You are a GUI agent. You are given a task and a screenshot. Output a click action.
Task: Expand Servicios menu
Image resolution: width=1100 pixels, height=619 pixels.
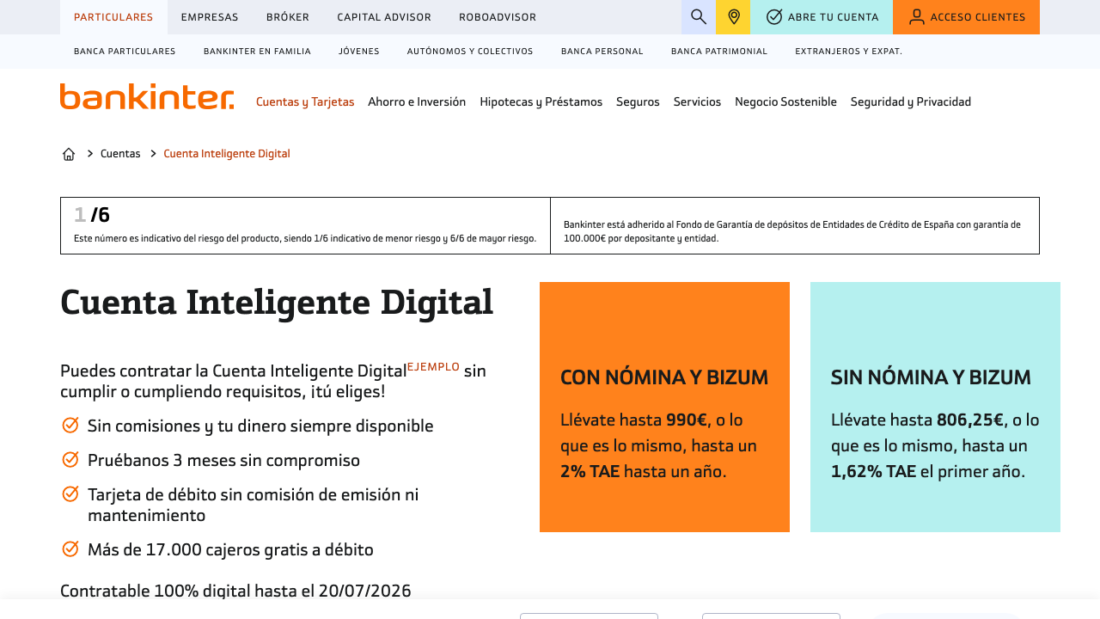pos(697,101)
